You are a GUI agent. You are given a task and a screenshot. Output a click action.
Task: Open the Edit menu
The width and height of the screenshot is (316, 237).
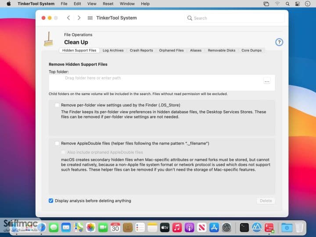(77, 4)
